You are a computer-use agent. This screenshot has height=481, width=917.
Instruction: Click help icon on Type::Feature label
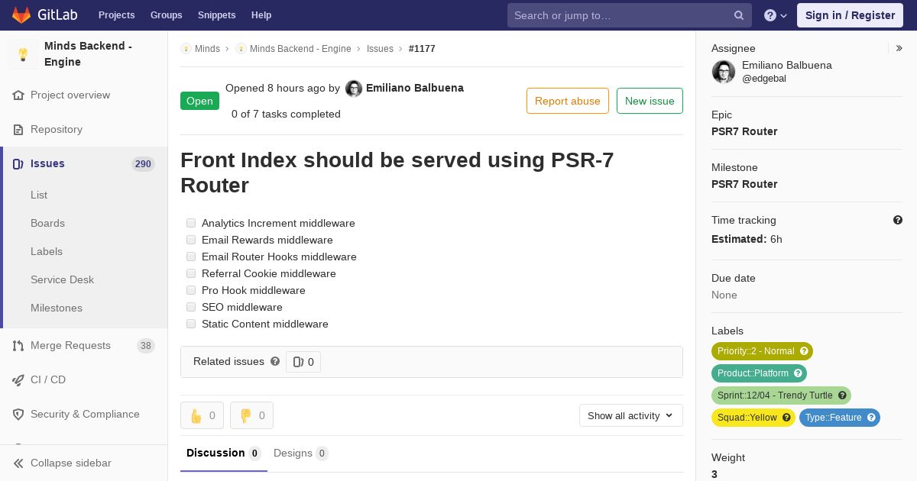coord(871,418)
